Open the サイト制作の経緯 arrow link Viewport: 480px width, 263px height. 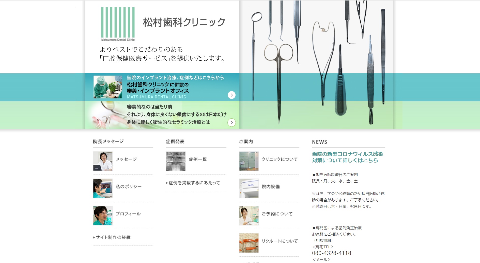[x=112, y=237]
